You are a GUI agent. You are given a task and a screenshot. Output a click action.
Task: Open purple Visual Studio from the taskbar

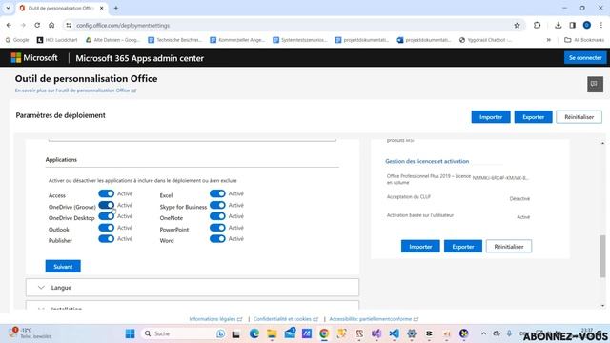(x=376, y=333)
